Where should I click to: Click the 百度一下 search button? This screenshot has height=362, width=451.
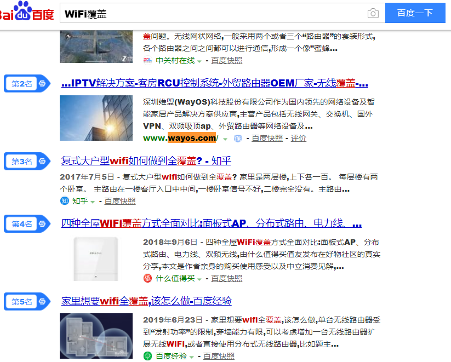[415, 13]
